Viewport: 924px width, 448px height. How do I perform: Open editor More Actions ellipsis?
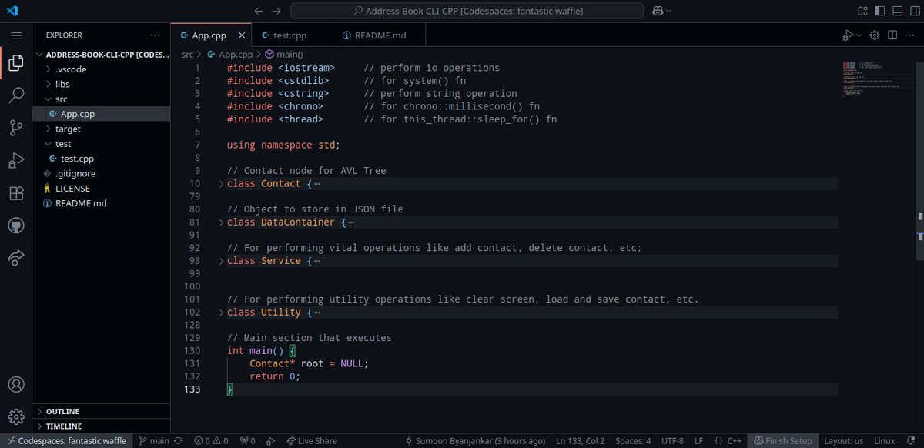[911, 35]
